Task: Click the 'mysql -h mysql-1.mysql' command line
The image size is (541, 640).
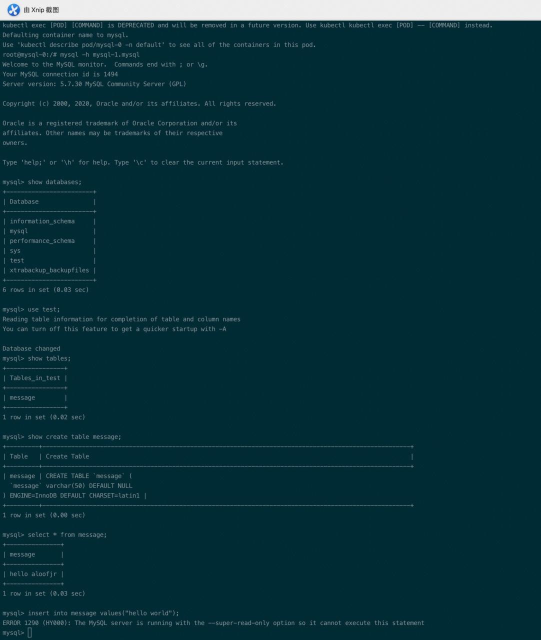Action: click(71, 54)
